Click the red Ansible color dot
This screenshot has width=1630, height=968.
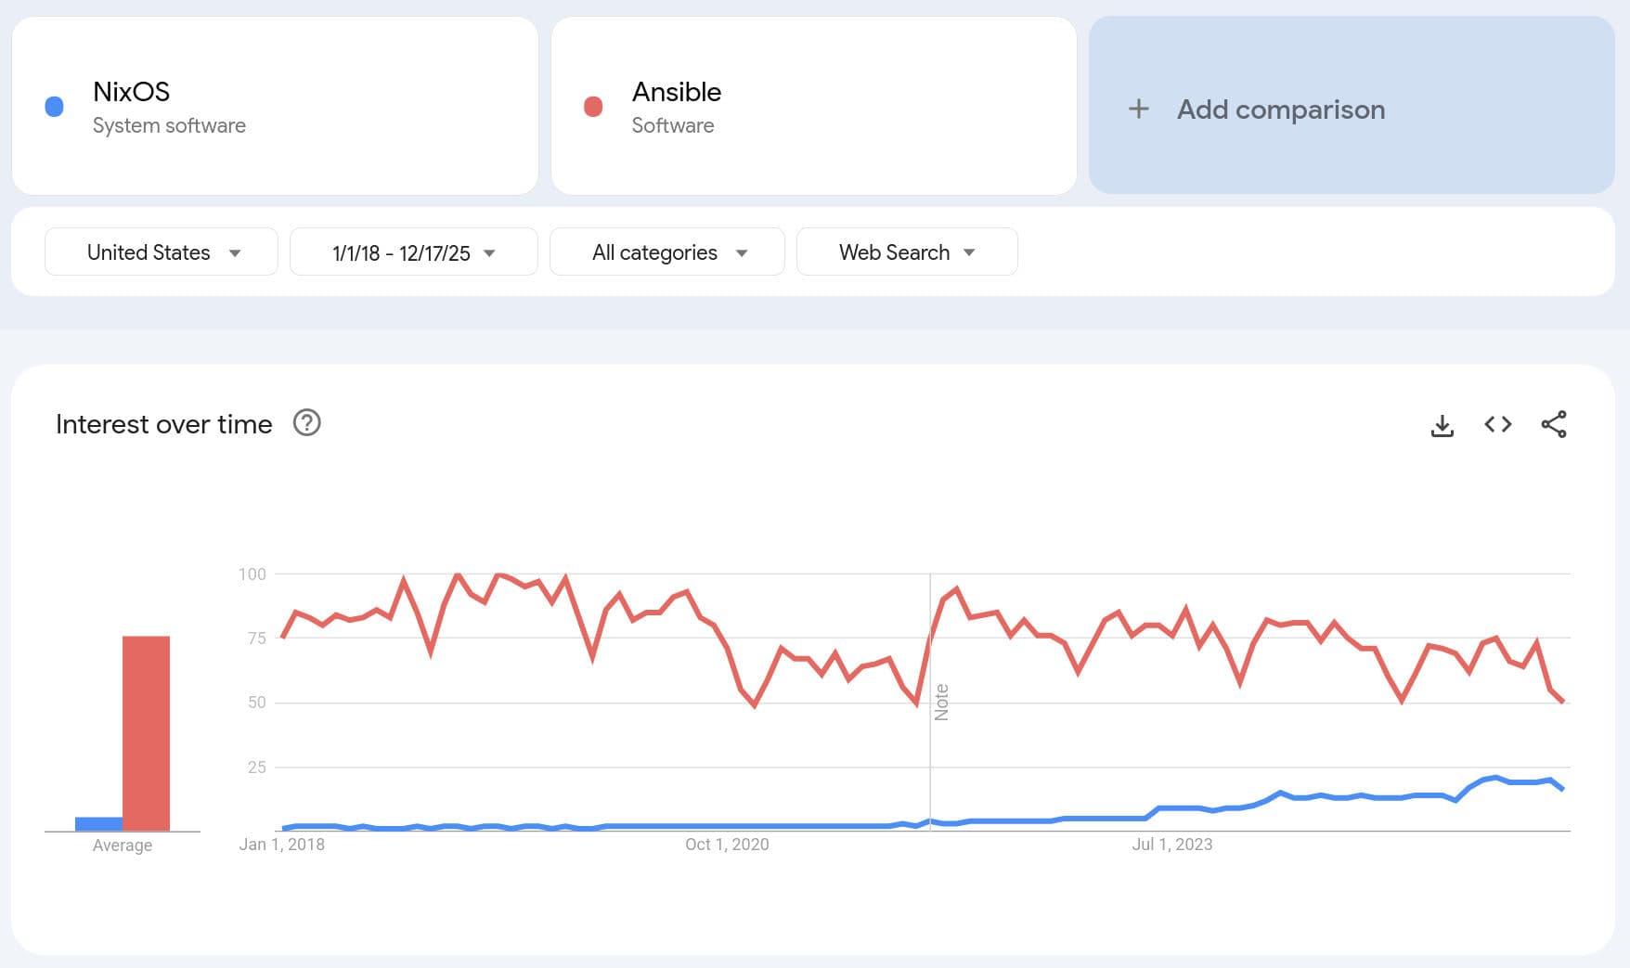(x=593, y=107)
